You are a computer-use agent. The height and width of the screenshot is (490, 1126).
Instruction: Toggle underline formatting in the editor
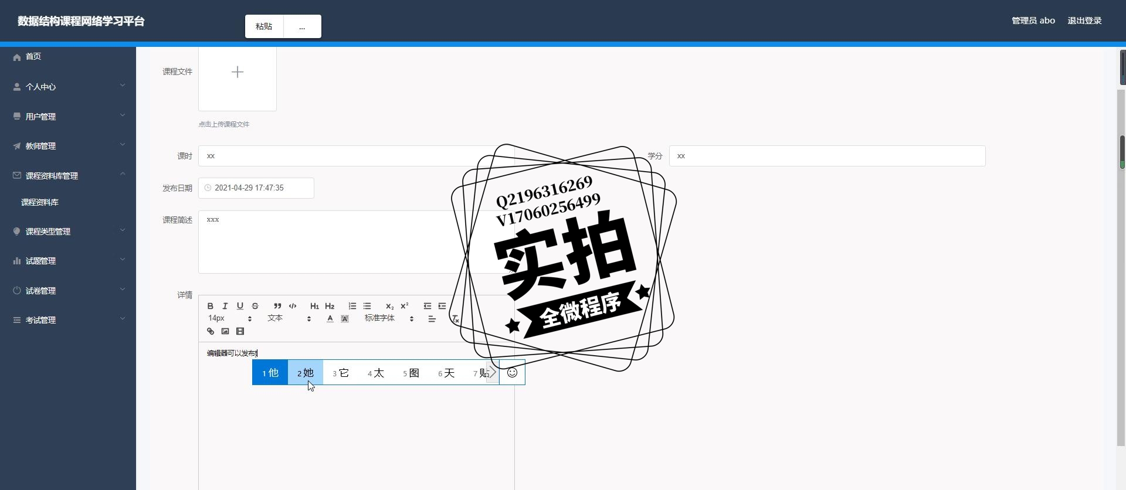click(x=240, y=306)
